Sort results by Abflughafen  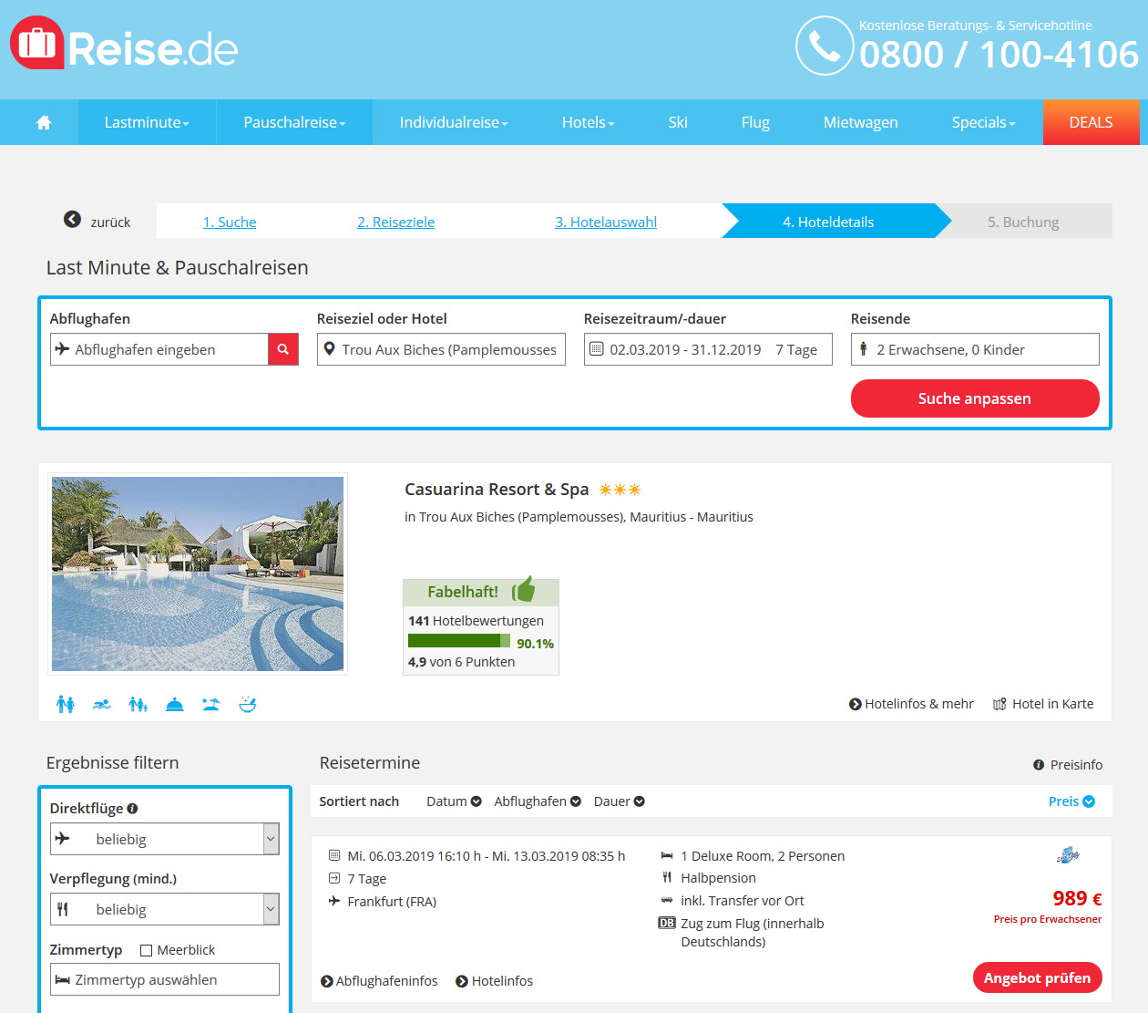(538, 801)
